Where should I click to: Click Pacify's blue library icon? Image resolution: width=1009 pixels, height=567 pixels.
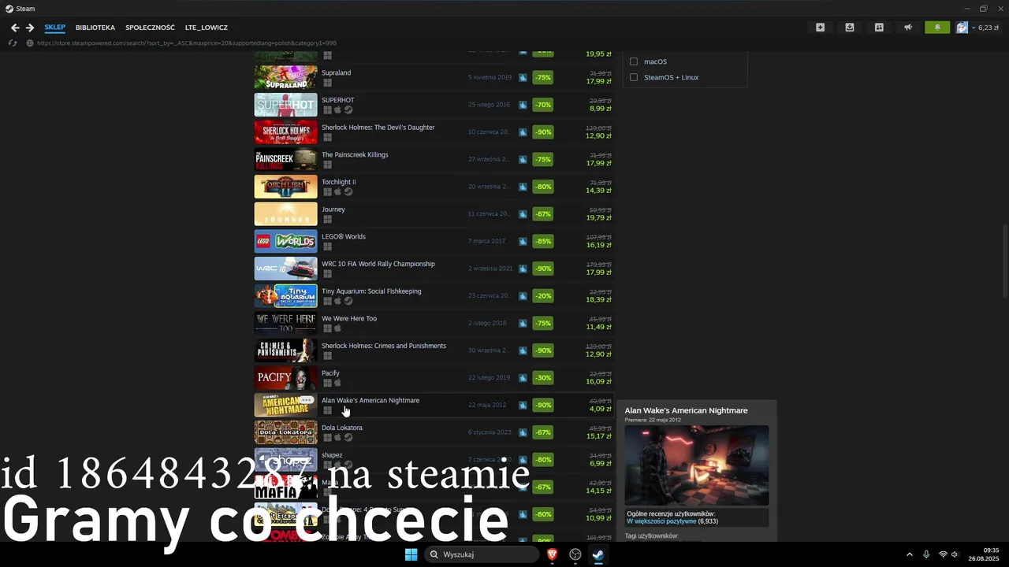pyautogui.click(x=523, y=378)
